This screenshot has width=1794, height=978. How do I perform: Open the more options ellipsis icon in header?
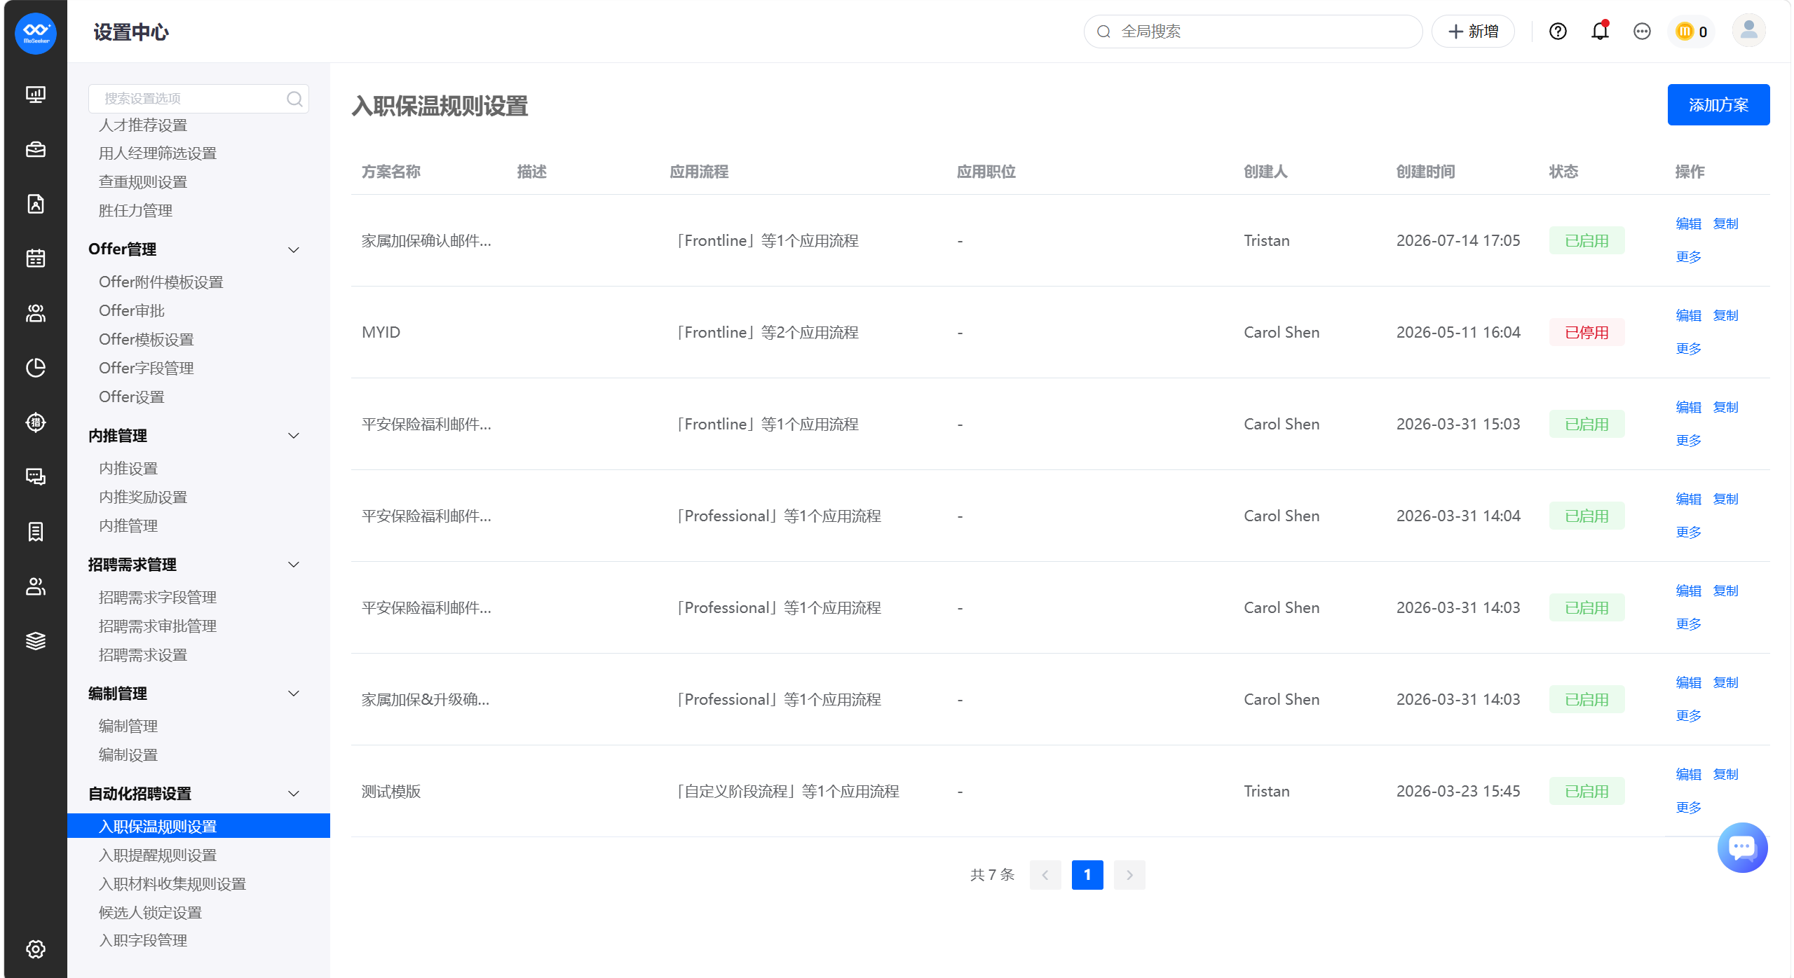pyautogui.click(x=1642, y=32)
